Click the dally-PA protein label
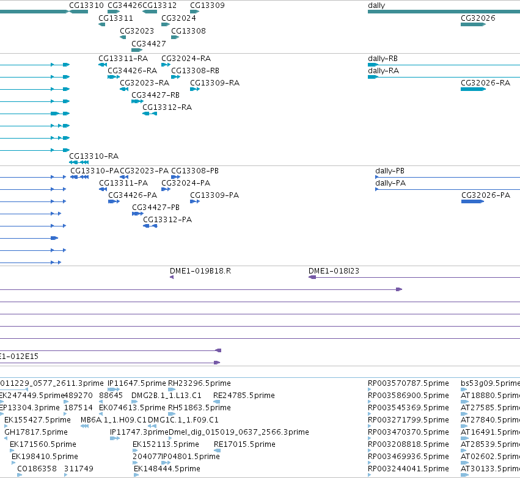Image resolution: width=520 pixels, height=478 pixels. pos(390,183)
